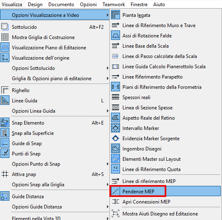
Task: Click the Linee di Riferimento Quota icon
Action: tap(116, 169)
